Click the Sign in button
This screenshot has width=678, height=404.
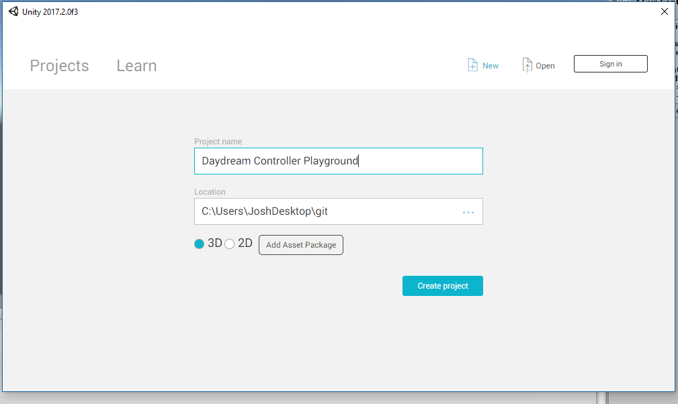611,64
